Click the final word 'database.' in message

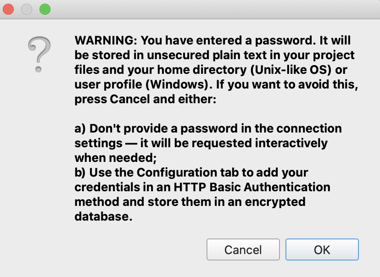tap(103, 216)
